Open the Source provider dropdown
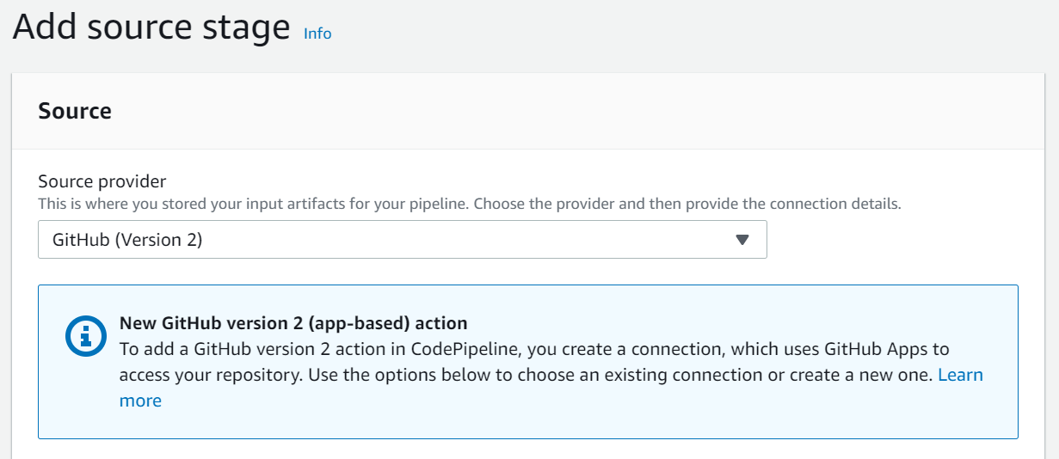 pyautogui.click(x=402, y=240)
